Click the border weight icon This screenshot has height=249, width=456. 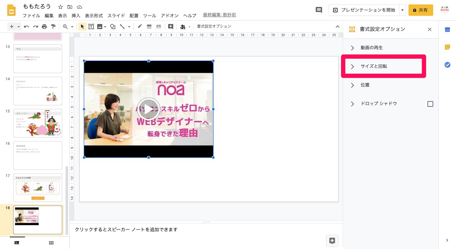tap(149, 27)
